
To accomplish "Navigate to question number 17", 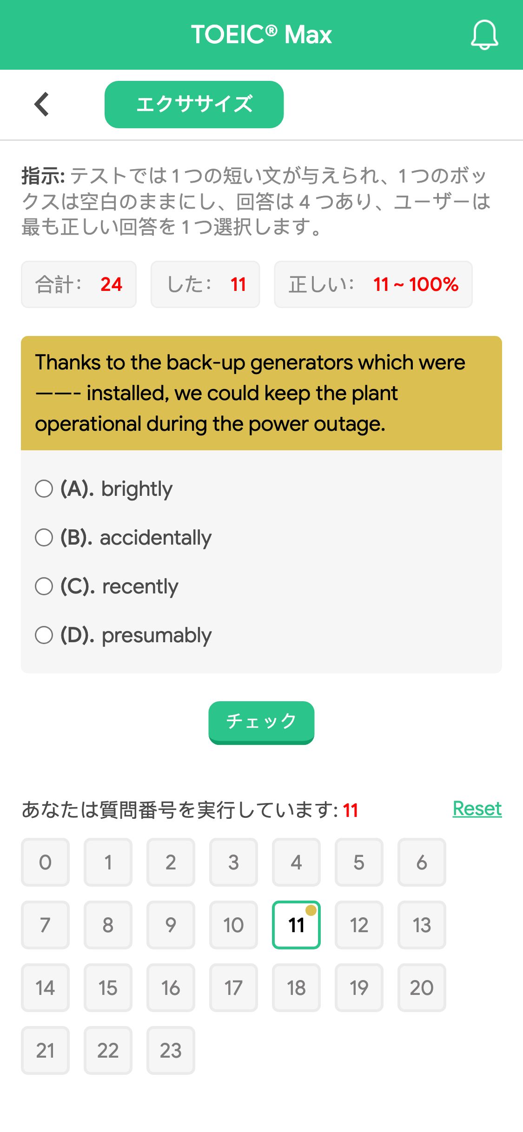I will [233, 988].
